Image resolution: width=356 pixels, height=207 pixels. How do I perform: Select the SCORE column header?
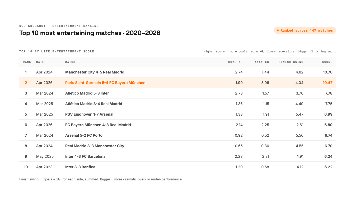pyautogui.click(x=327, y=62)
